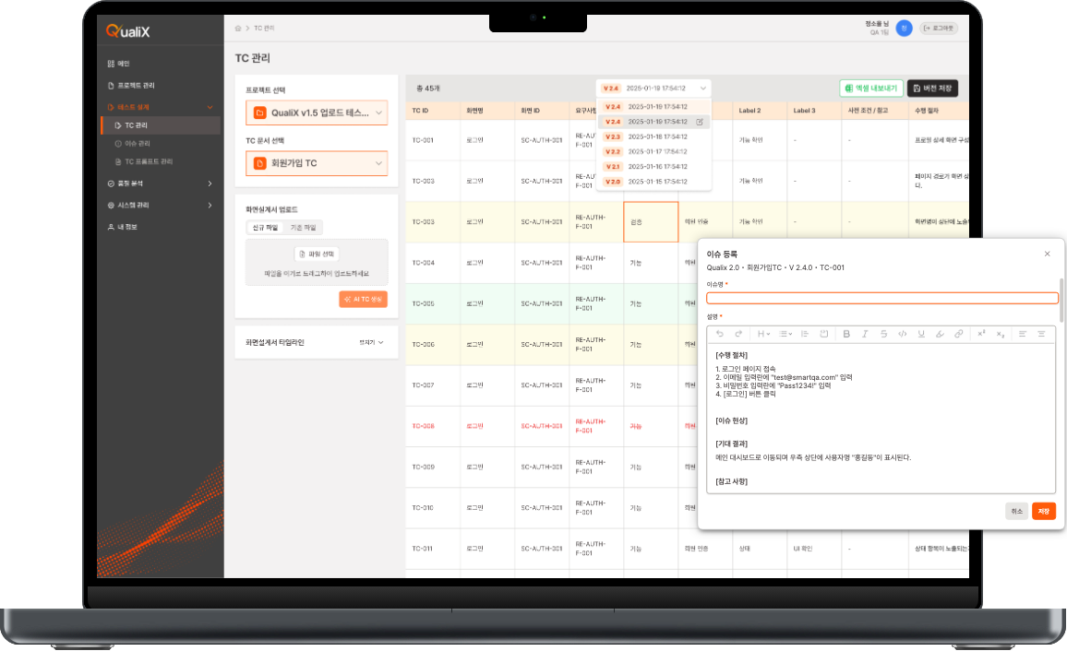1067x651 pixels.
Task: Select the highlighter icon in the editor toolbar
Action: click(x=940, y=334)
